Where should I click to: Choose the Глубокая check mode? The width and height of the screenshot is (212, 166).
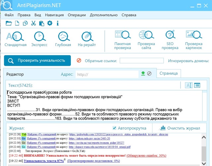(63, 39)
